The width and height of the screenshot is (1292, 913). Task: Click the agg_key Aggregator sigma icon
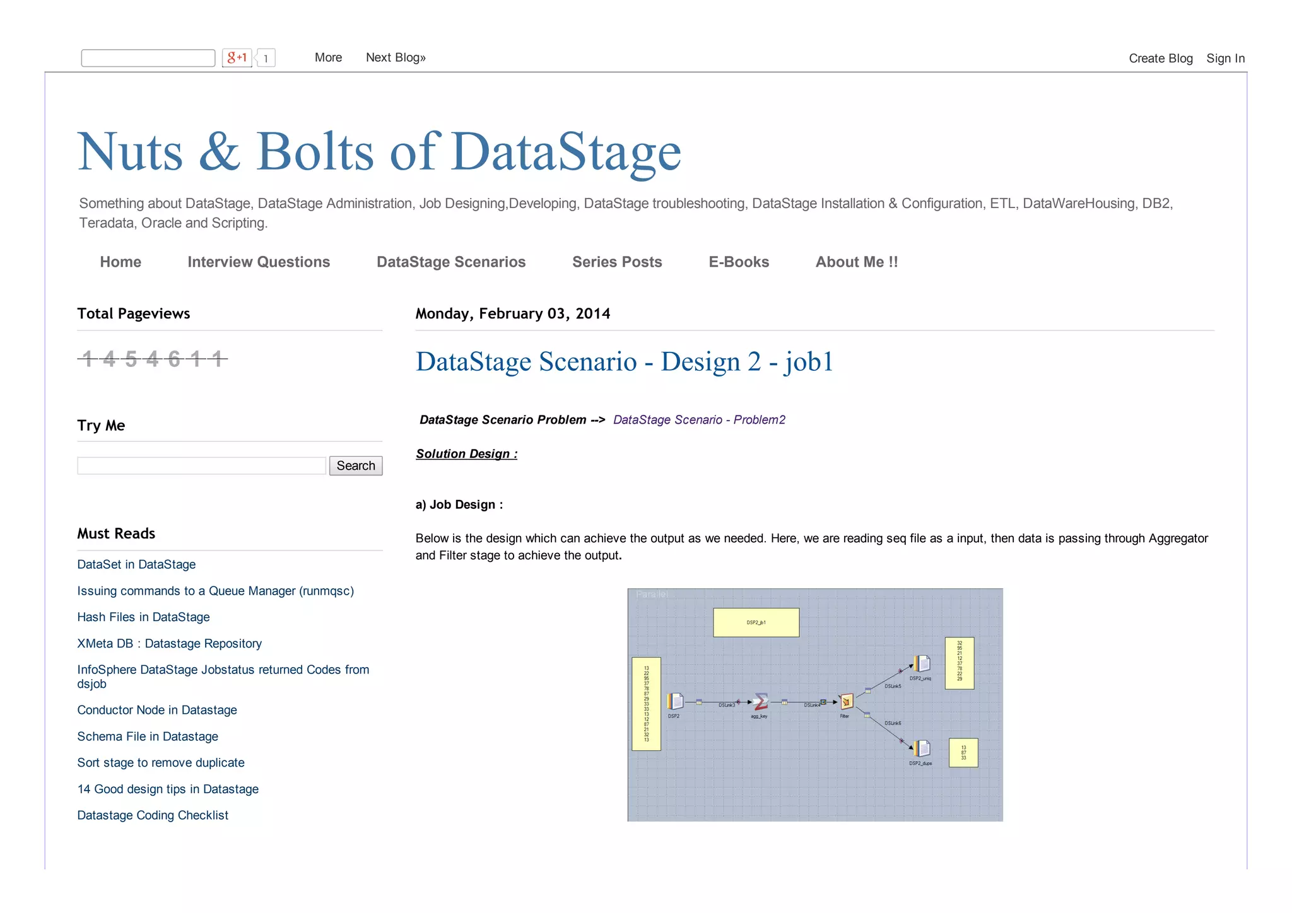(760, 702)
